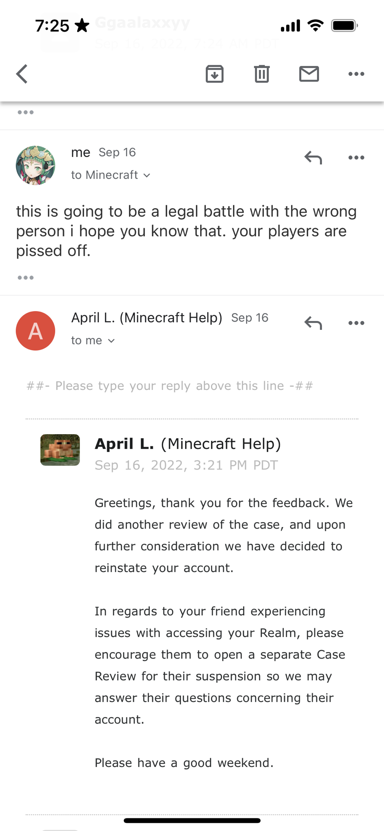The image size is (384, 831).
Task: Tap the 'me' sender name
Action: pyautogui.click(x=80, y=153)
